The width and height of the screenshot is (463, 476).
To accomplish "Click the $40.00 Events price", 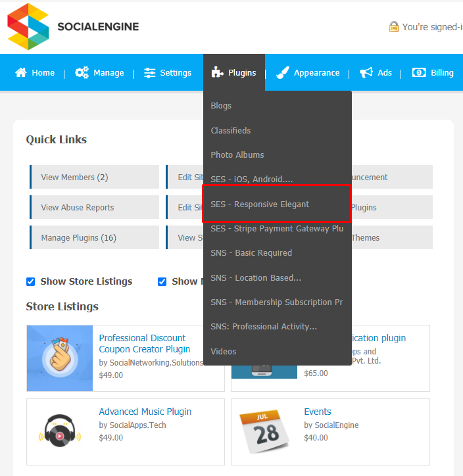I will tap(316, 438).
